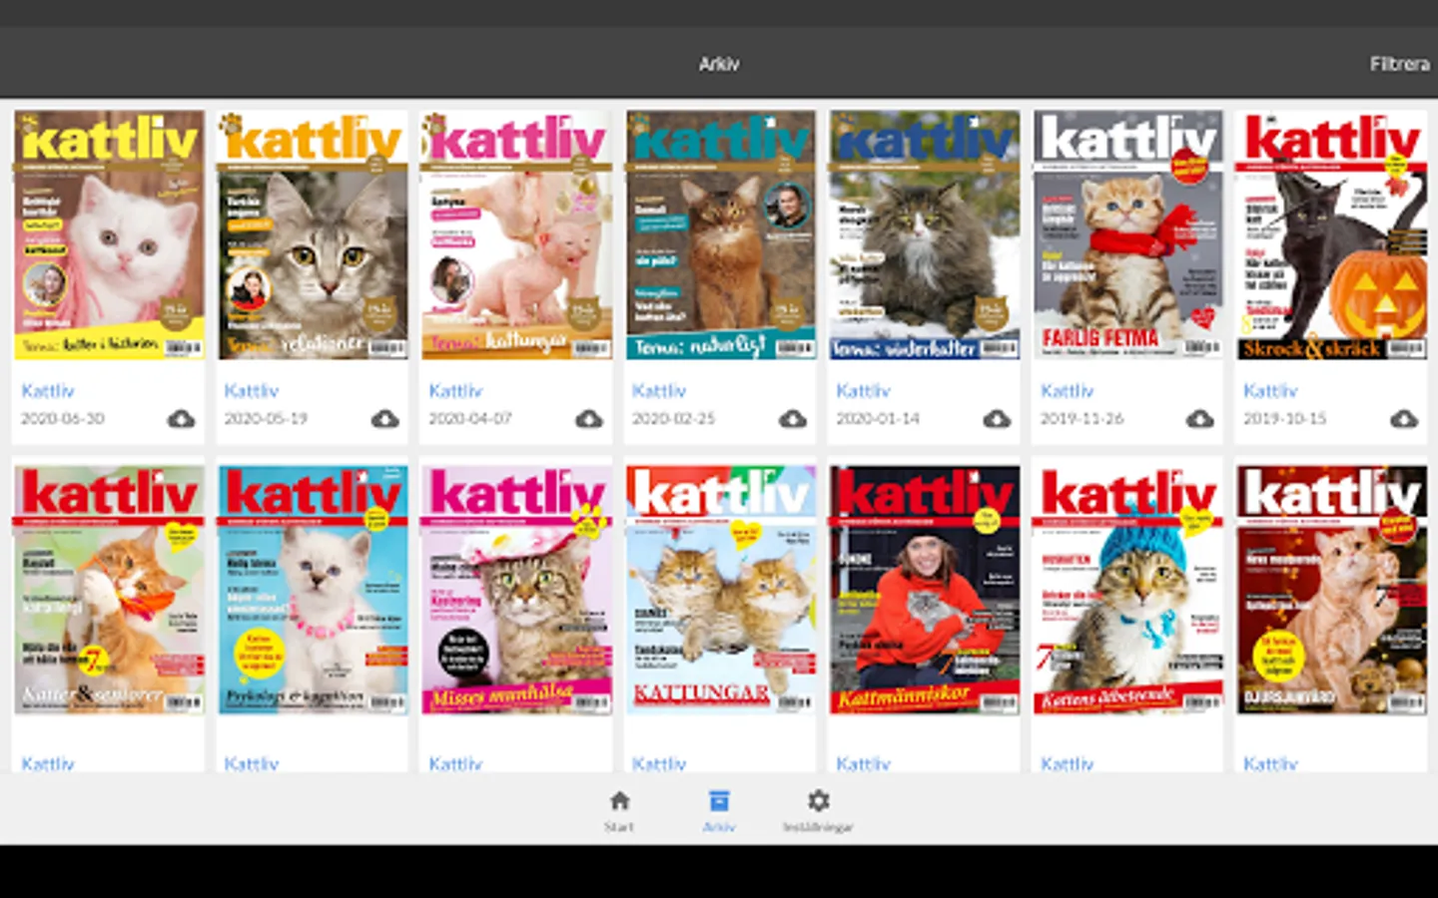This screenshot has width=1438, height=898.
Task: Open the Inställningar settings tab
Action: click(818, 811)
